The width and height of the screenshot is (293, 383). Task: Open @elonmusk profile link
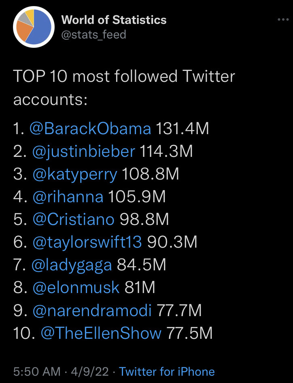(76, 287)
